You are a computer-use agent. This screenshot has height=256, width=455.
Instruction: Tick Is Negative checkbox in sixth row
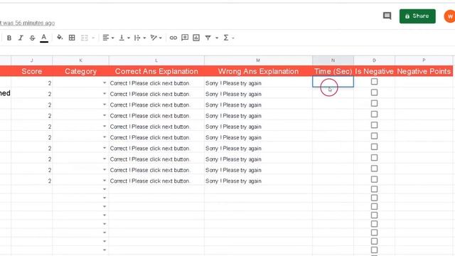pyautogui.click(x=375, y=136)
